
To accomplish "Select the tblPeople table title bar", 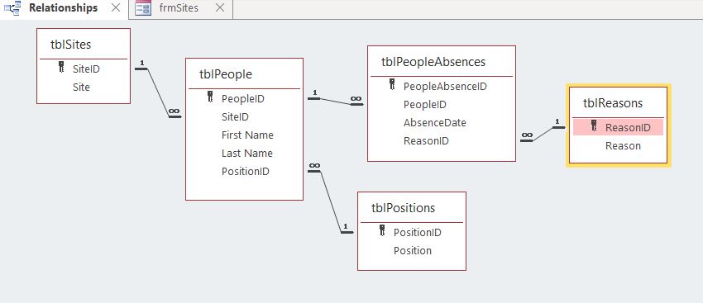I will pyautogui.click(x=244, y=73).
